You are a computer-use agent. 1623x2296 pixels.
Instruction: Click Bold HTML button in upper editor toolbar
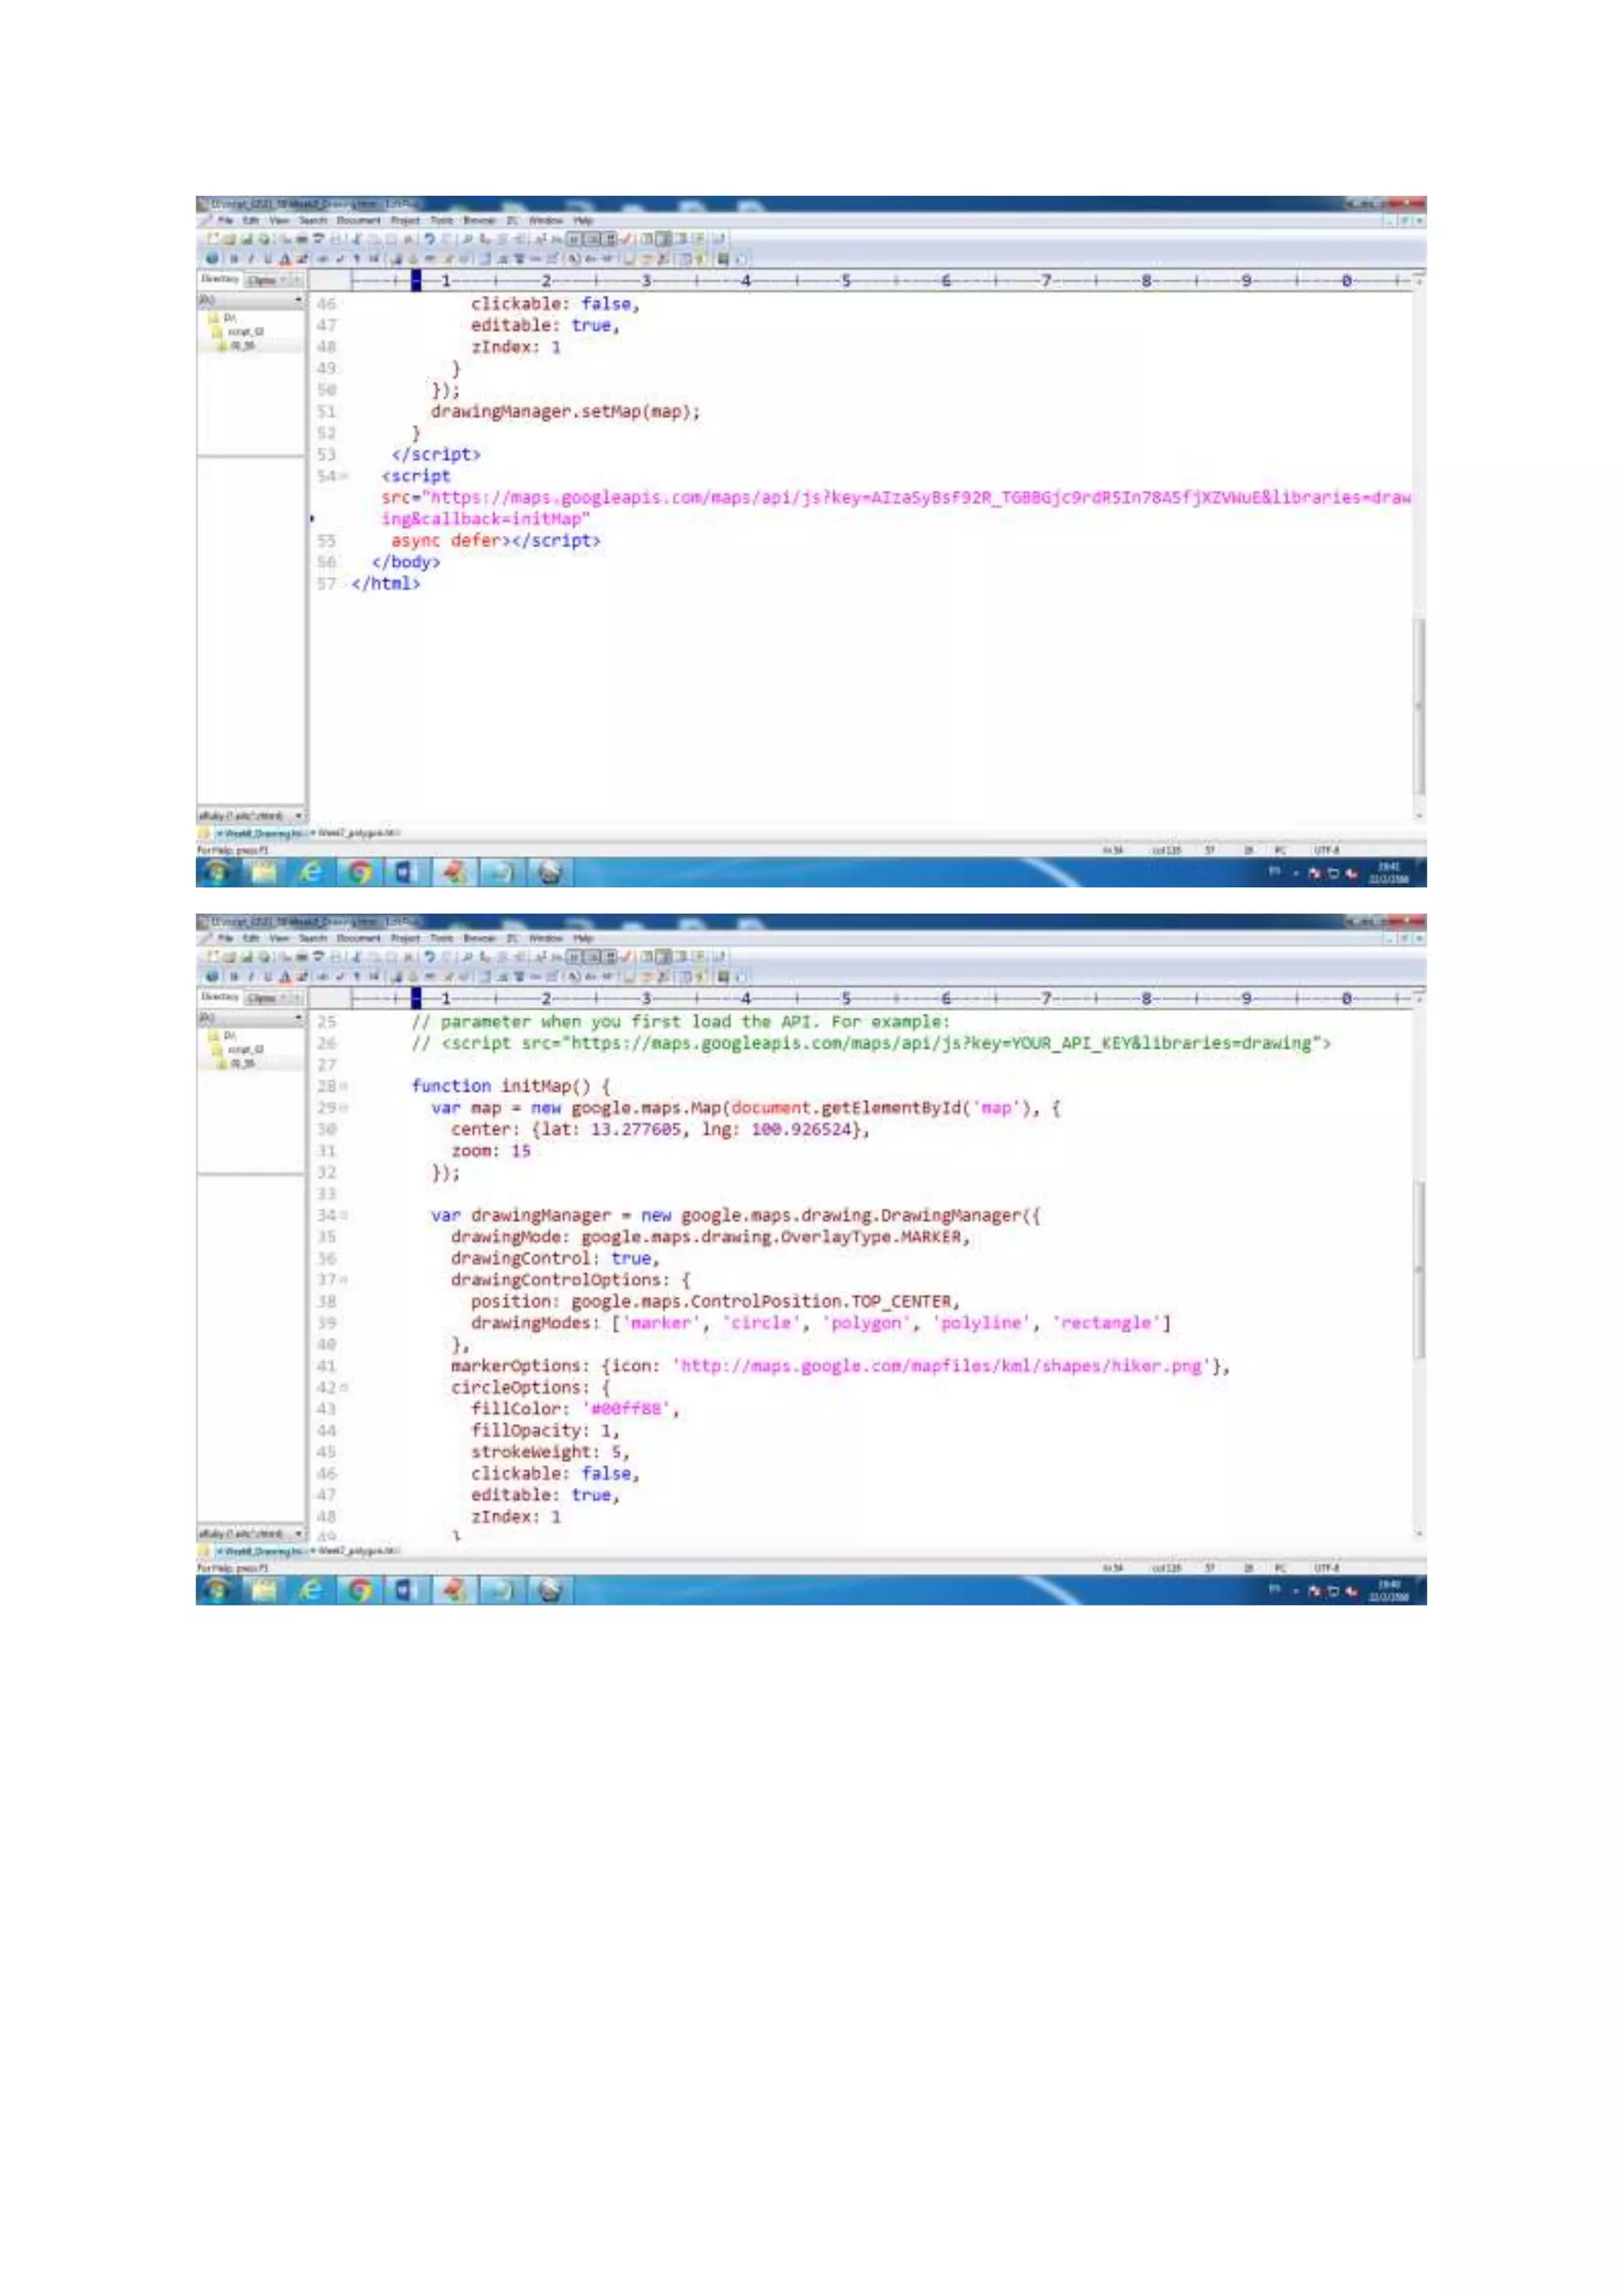click(x=233, y=258)
